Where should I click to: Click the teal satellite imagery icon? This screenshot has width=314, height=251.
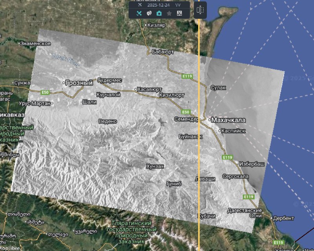pyautogui.click(x=139, y=13)
